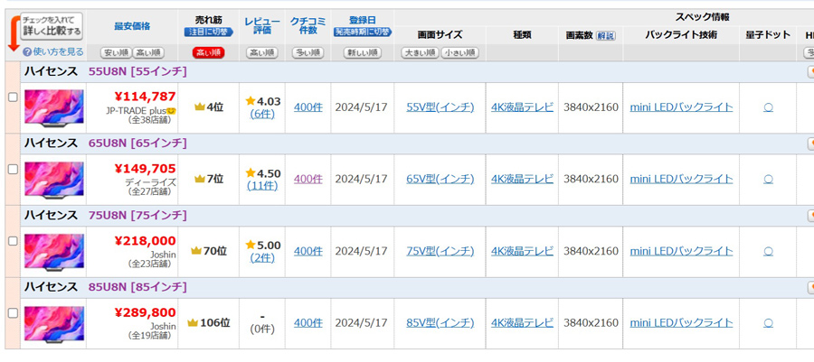Open product link 55U8N [55インチ]
Screen dimensions: 814x362
[x=137, y=72]
